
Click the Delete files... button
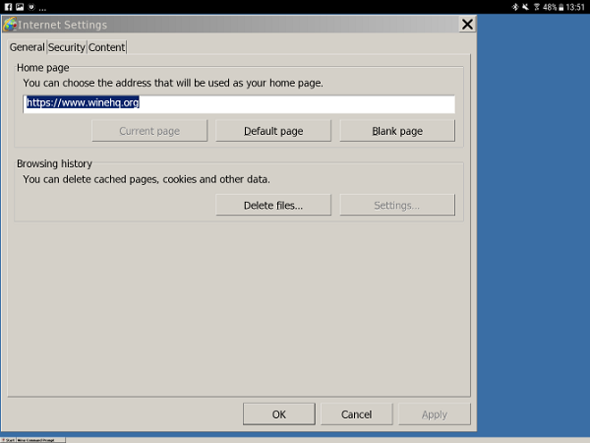(273, 205)
